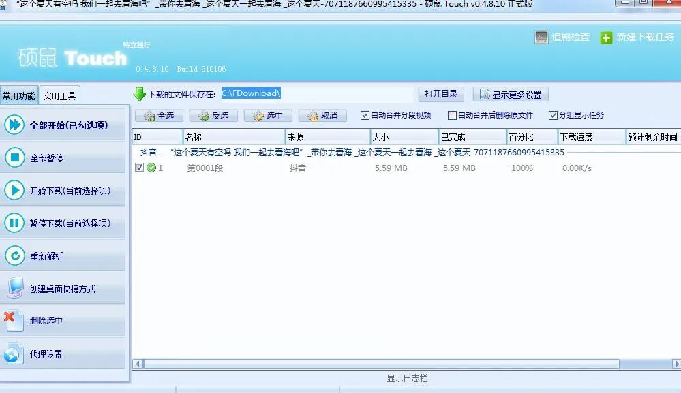This screenshot has width=681, height=393.
Task: Click the green download arrow beside the save path
Action: coord(139,94)
